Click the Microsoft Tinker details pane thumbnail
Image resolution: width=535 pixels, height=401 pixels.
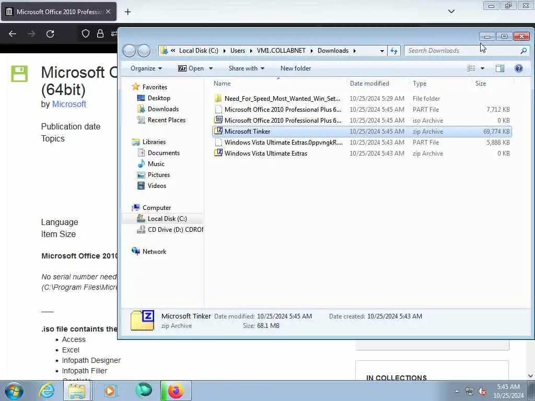(x=142, y=321)
